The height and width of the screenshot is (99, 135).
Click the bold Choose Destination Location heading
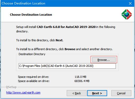[31, 15]
